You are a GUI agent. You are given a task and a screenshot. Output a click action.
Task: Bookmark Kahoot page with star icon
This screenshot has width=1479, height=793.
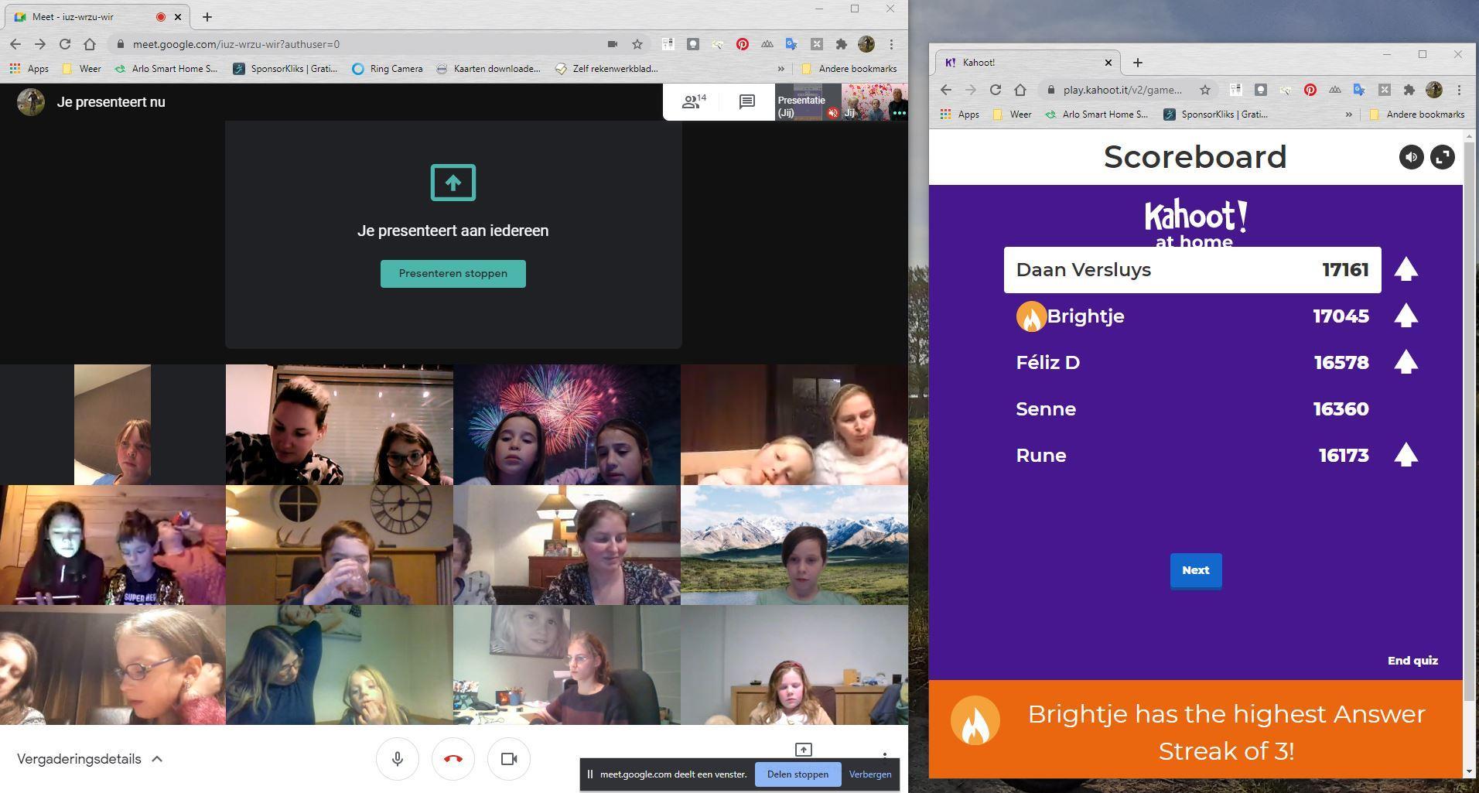(1205, 90)
